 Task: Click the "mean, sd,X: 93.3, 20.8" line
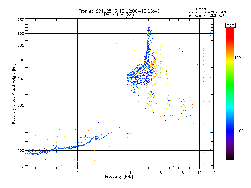[x=207, y=16]
